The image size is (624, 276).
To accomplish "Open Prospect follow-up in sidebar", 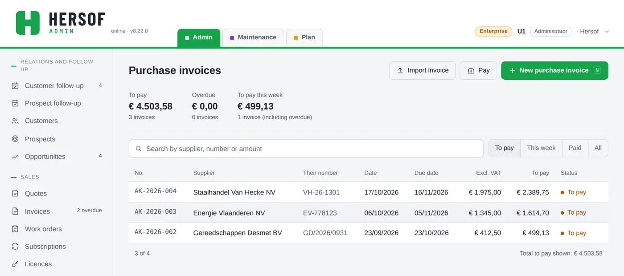I will click(x=57, y=103).
